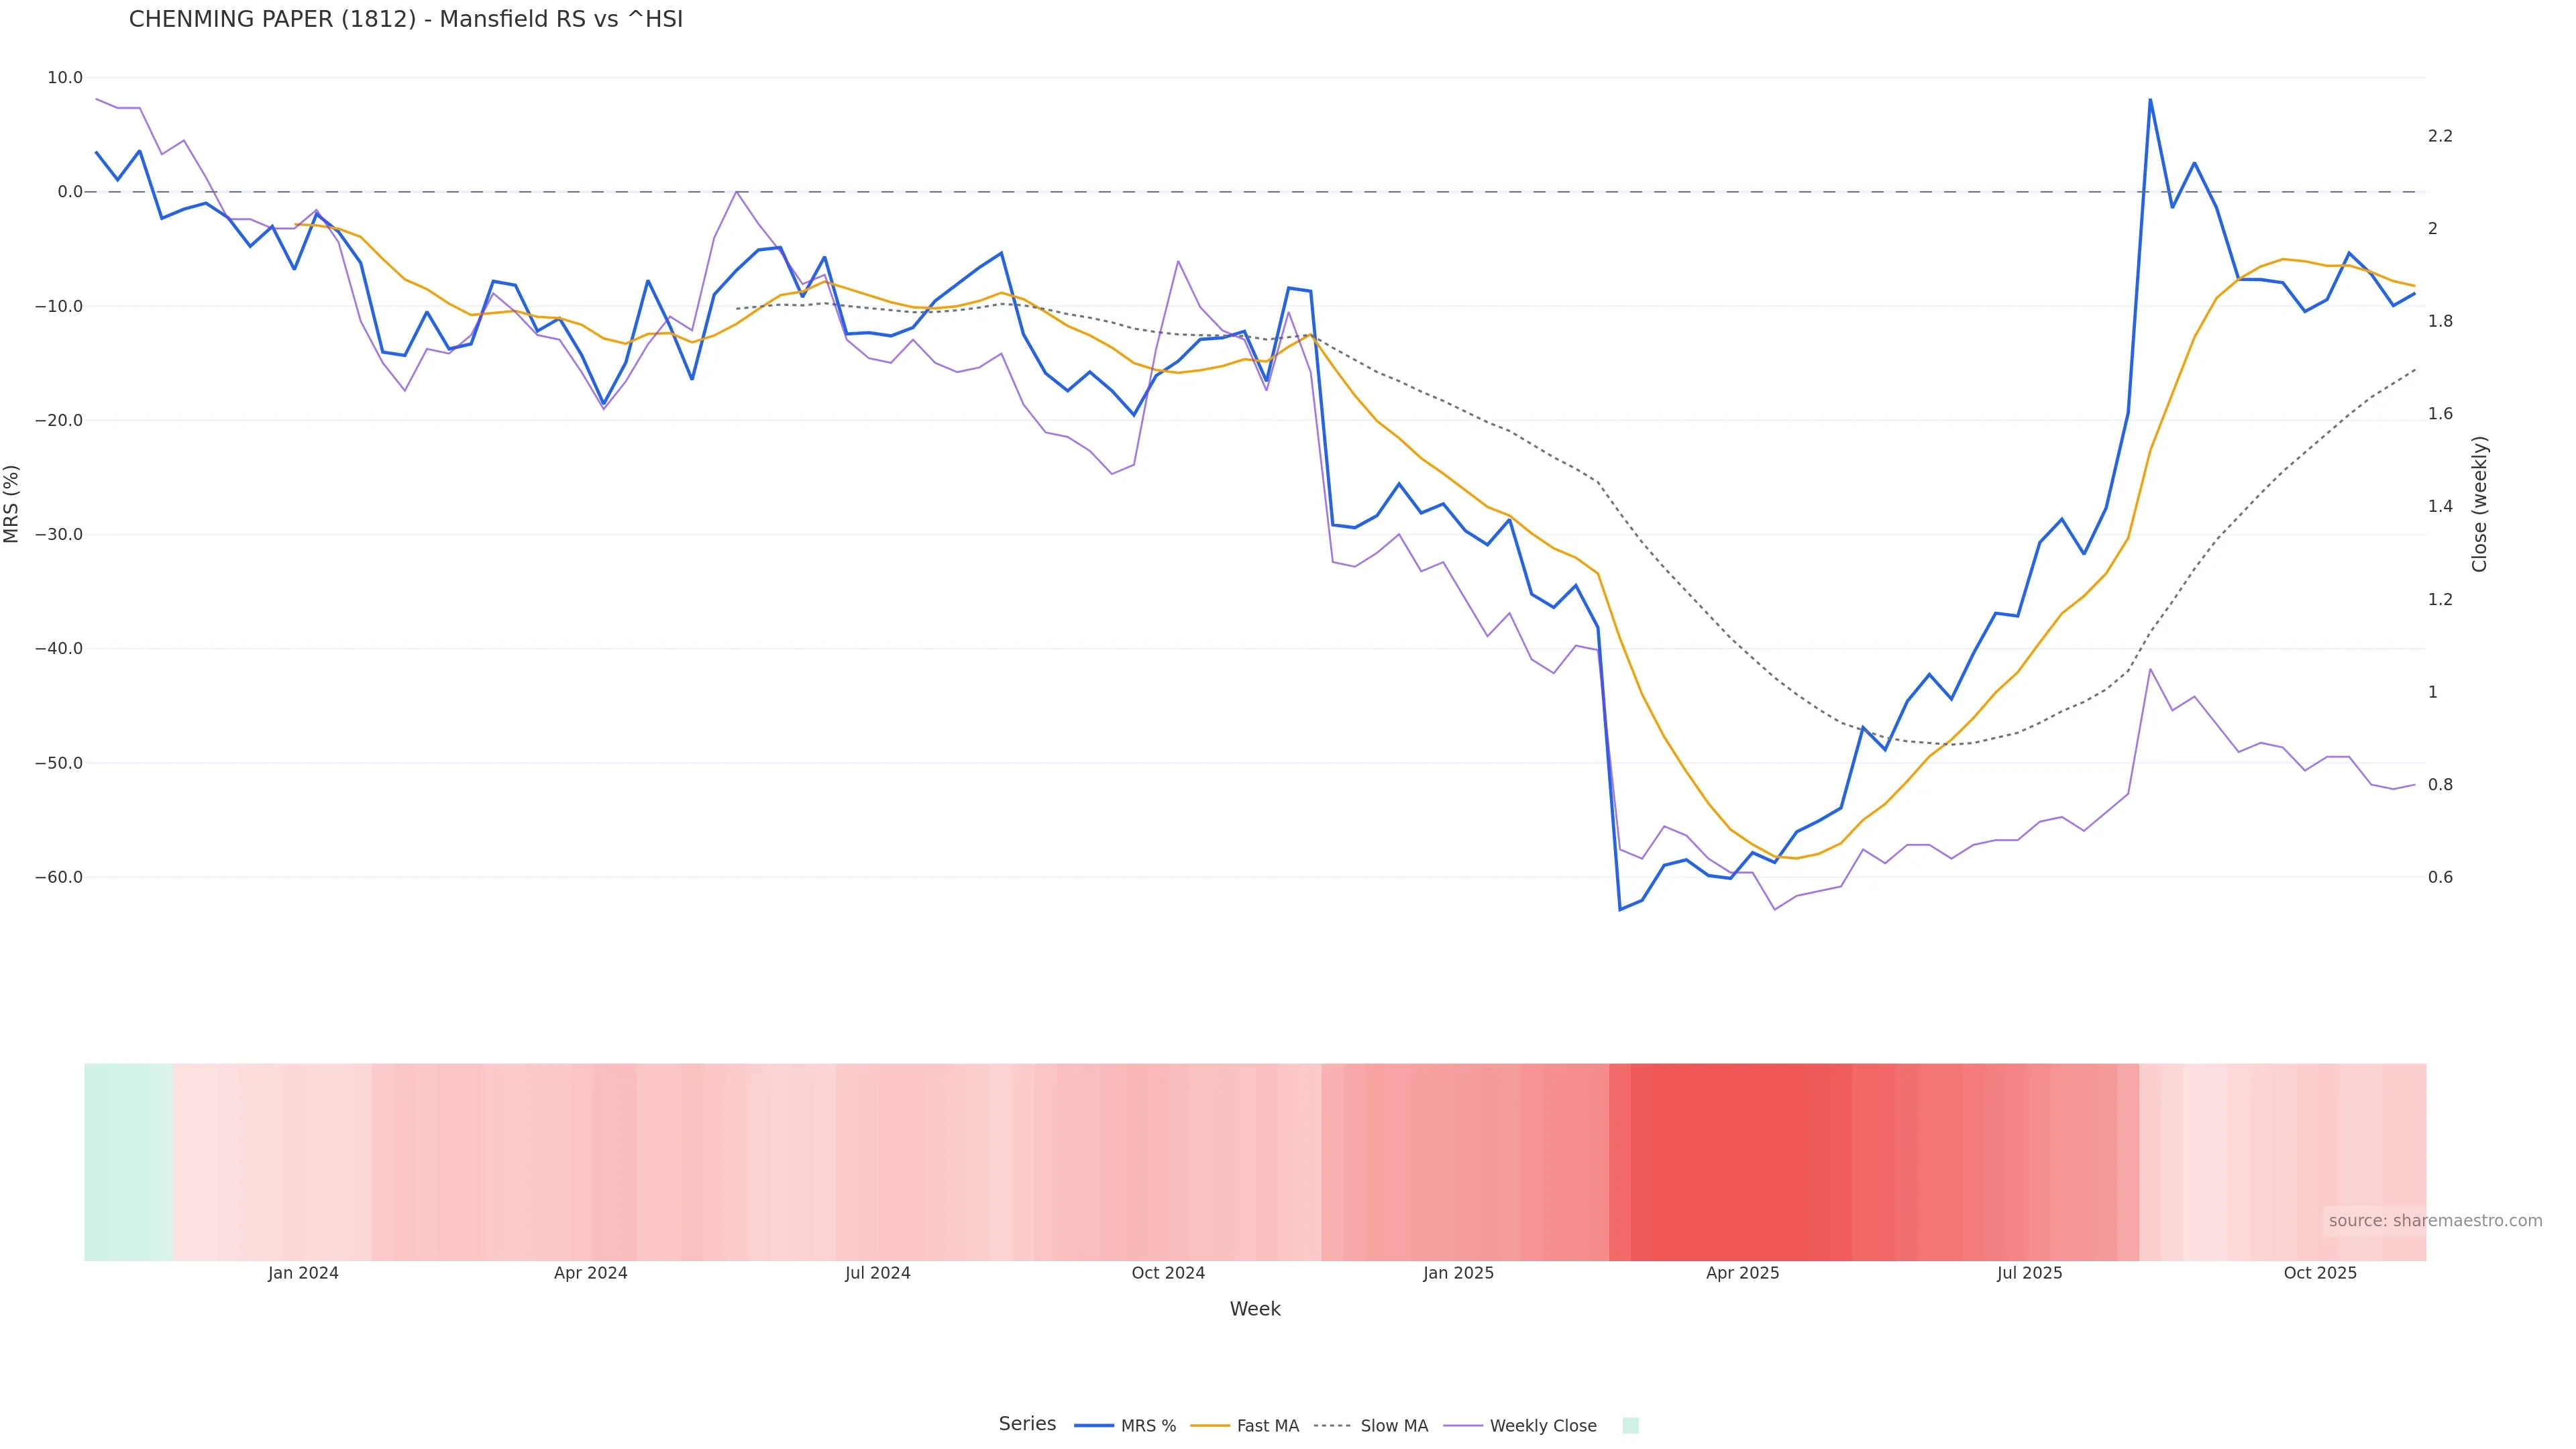This screenshot has width=2576, height=1449.
Task: Click the 2.2 tick on right axis
Action: (x=2440, y=136)
